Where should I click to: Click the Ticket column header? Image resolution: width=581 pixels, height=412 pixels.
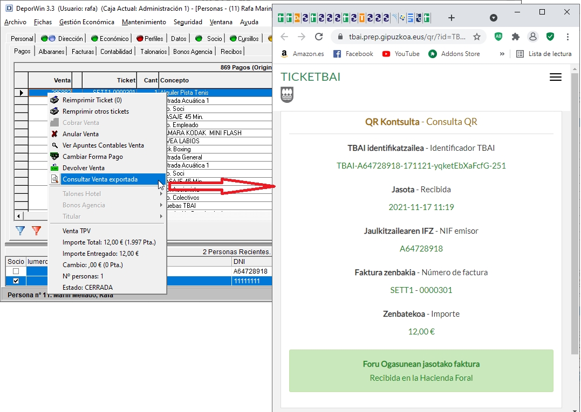click(110, 80)
